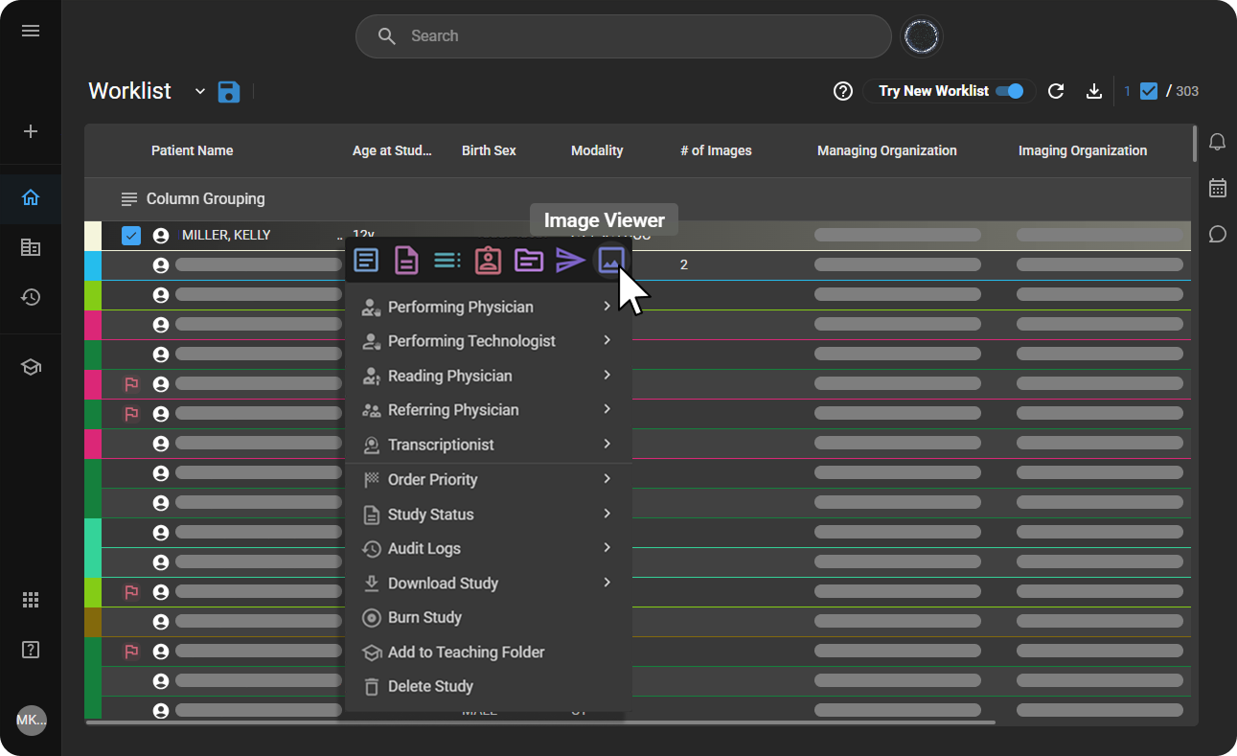Image resolution: width=1237 pixels, height=756 pixels.
Task: Open the notifications bell icon
Action: click(x=1217, y=143)
